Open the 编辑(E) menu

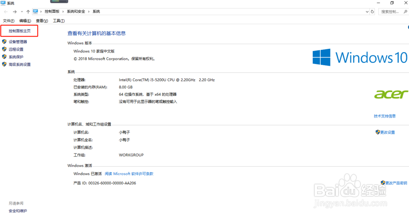[x=25, y=21]
